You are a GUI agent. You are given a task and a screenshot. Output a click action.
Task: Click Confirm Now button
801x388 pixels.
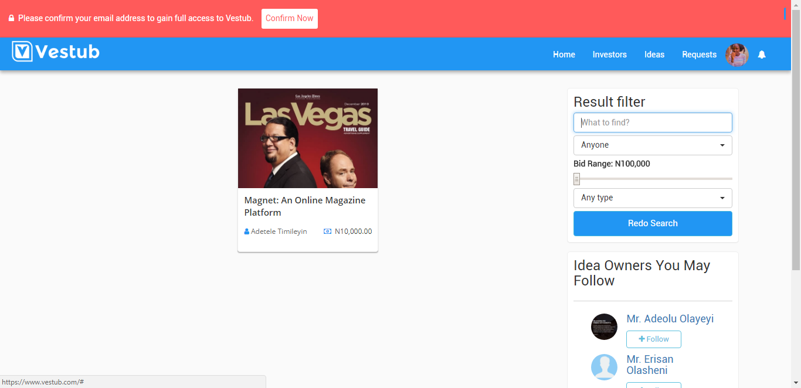[x=290, y=18]
